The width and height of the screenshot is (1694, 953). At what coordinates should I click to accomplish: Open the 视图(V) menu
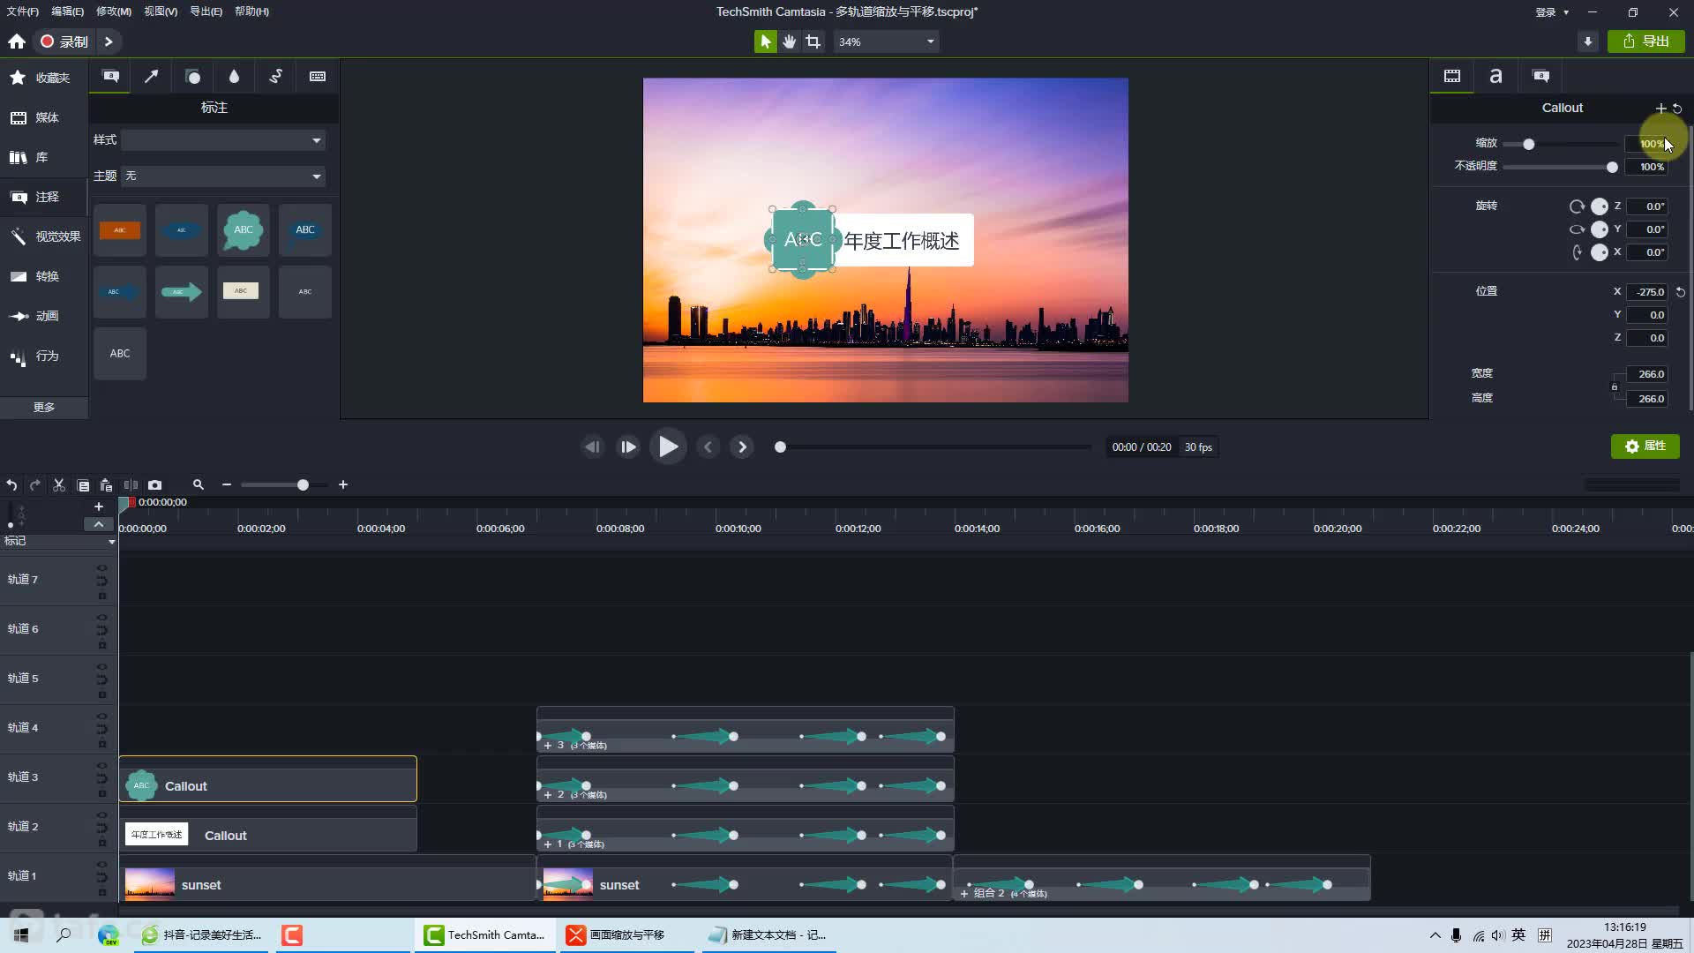pos(161,11)
